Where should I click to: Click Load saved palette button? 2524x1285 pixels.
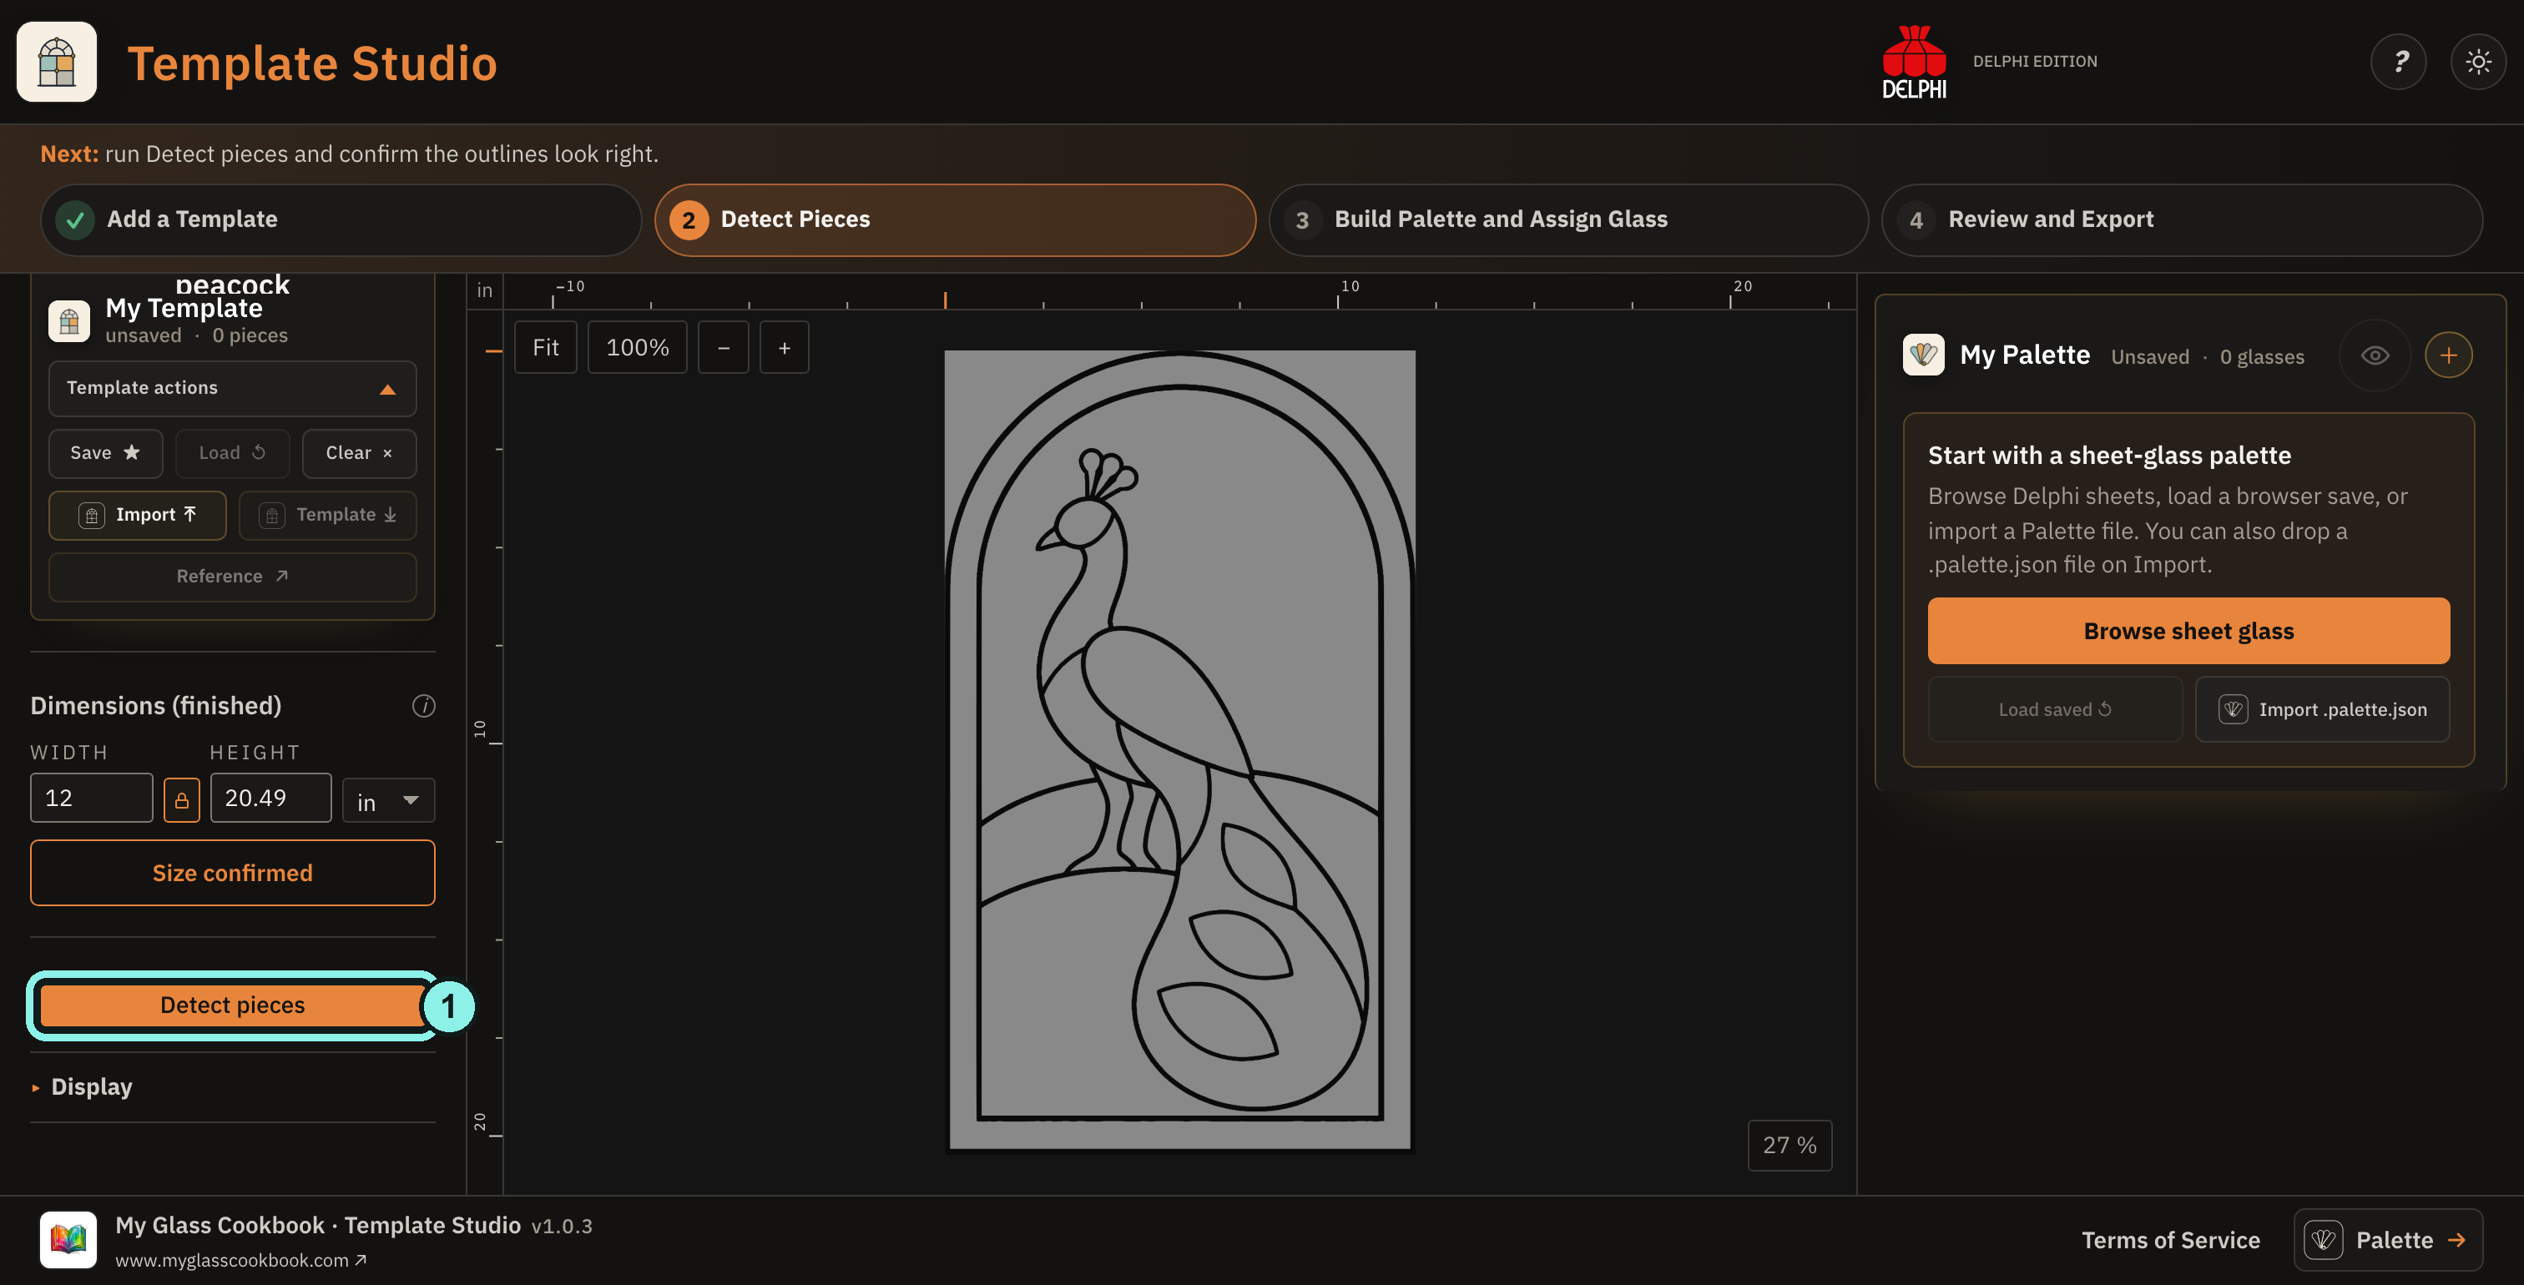[x=2055, y=709]
